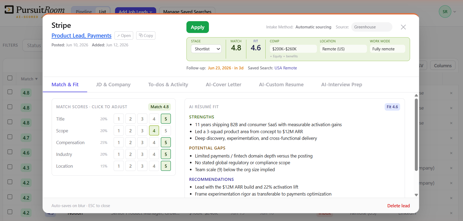Open the AI-Interview Prep tab
The width and height of the screenshot is (463, 221).
tap(342, 85)
